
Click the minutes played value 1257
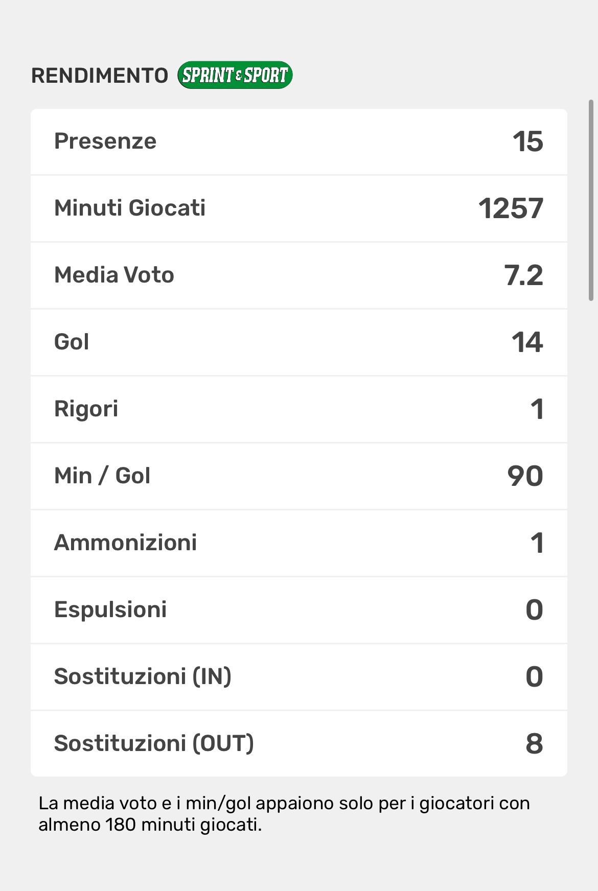point(511,208)
